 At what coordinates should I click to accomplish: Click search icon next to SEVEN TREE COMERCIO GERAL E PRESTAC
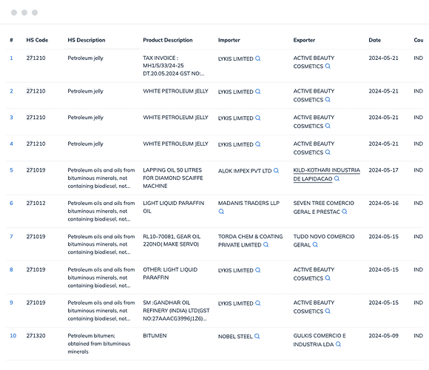click(345, 212)
